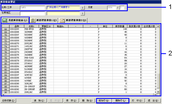
Task: Click stock quantity 89 in row 79
Action: [x=120, y=61]
